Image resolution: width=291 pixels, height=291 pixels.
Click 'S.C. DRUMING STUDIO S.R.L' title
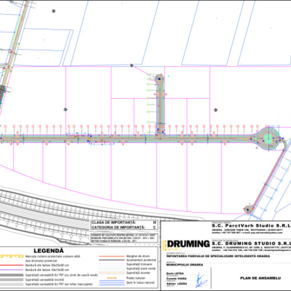click(x=251, y=243)
